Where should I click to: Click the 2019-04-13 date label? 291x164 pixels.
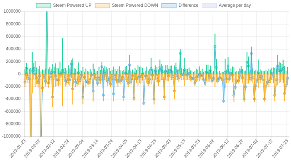tap(133, 149)
